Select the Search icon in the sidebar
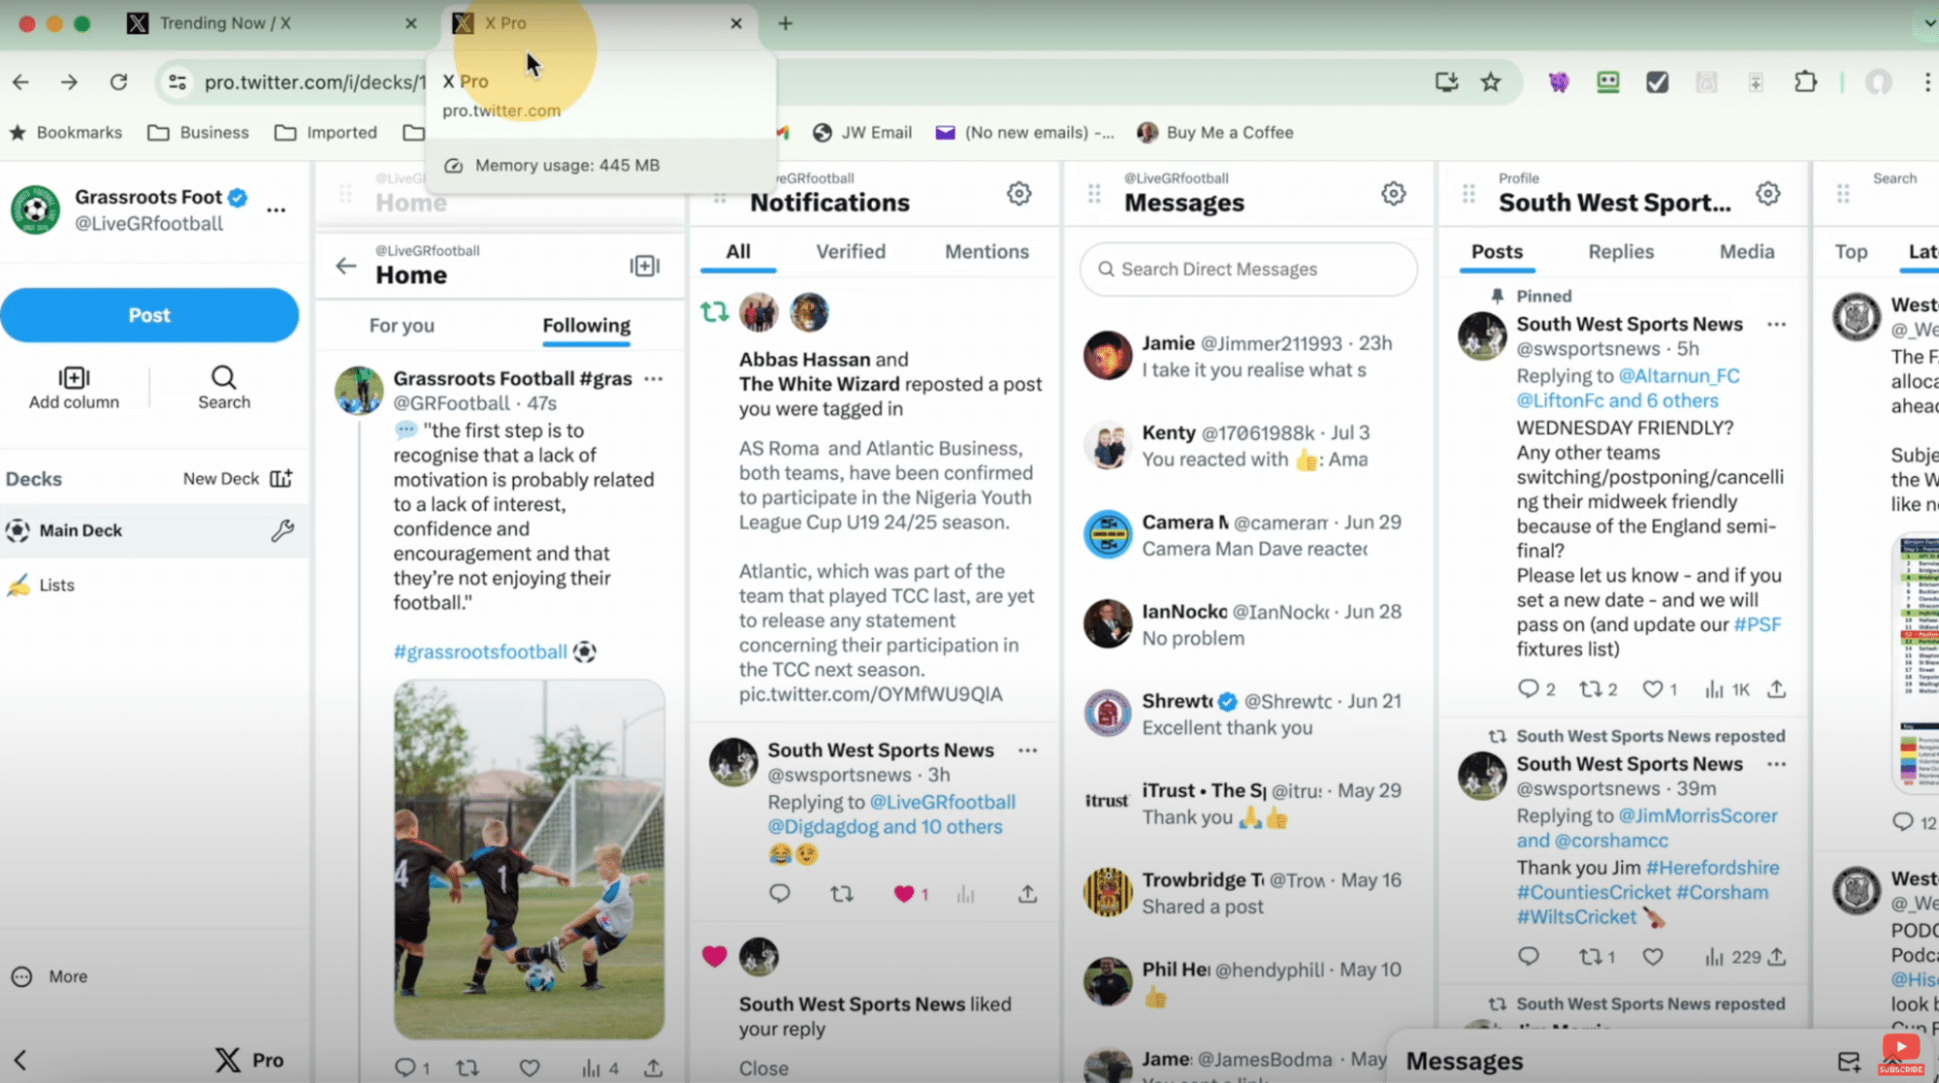The width and height of the screenshot is (1939, 1083). click(223, 388)
